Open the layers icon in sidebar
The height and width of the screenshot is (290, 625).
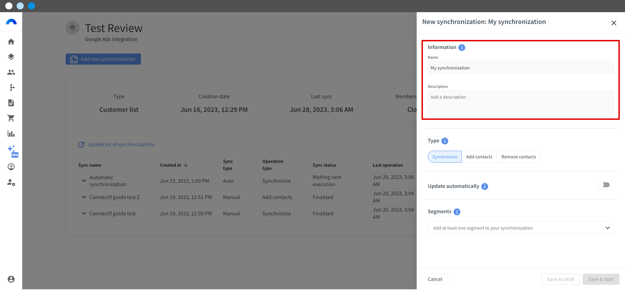pyautogui.click(x=11, y=57)
